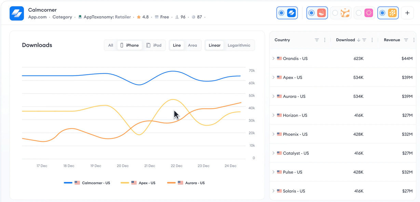Open the Category link under Calmcorner
Image resolution: width=420 pixels, height=202 pixels.
coord(62,17)
